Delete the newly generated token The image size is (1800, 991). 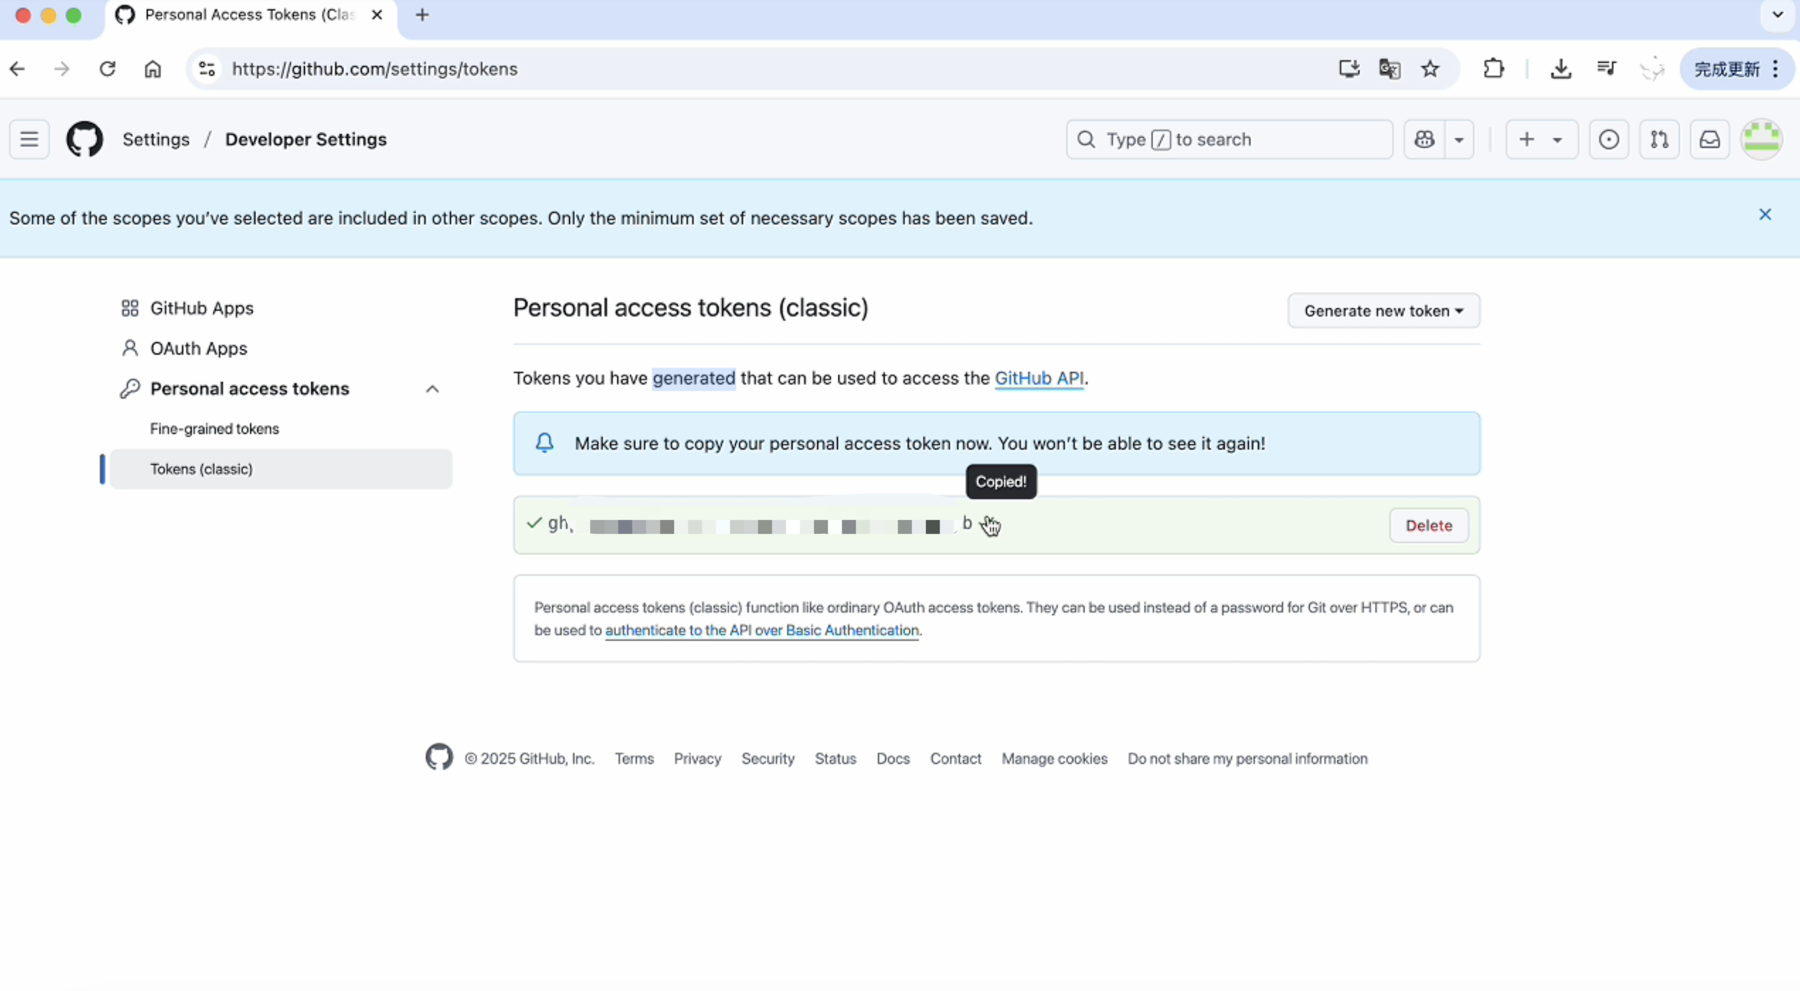(1429, 525)
